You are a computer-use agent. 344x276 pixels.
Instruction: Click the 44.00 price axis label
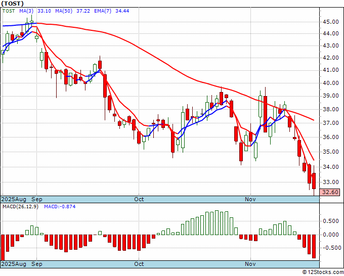tap(331, 34)
